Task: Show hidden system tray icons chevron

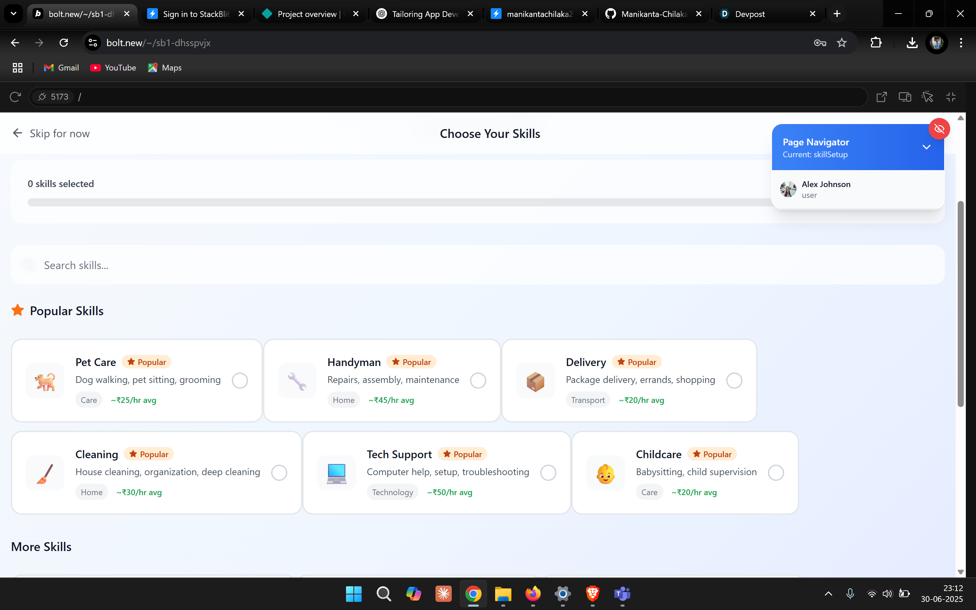Action: (x=828, y=593)
